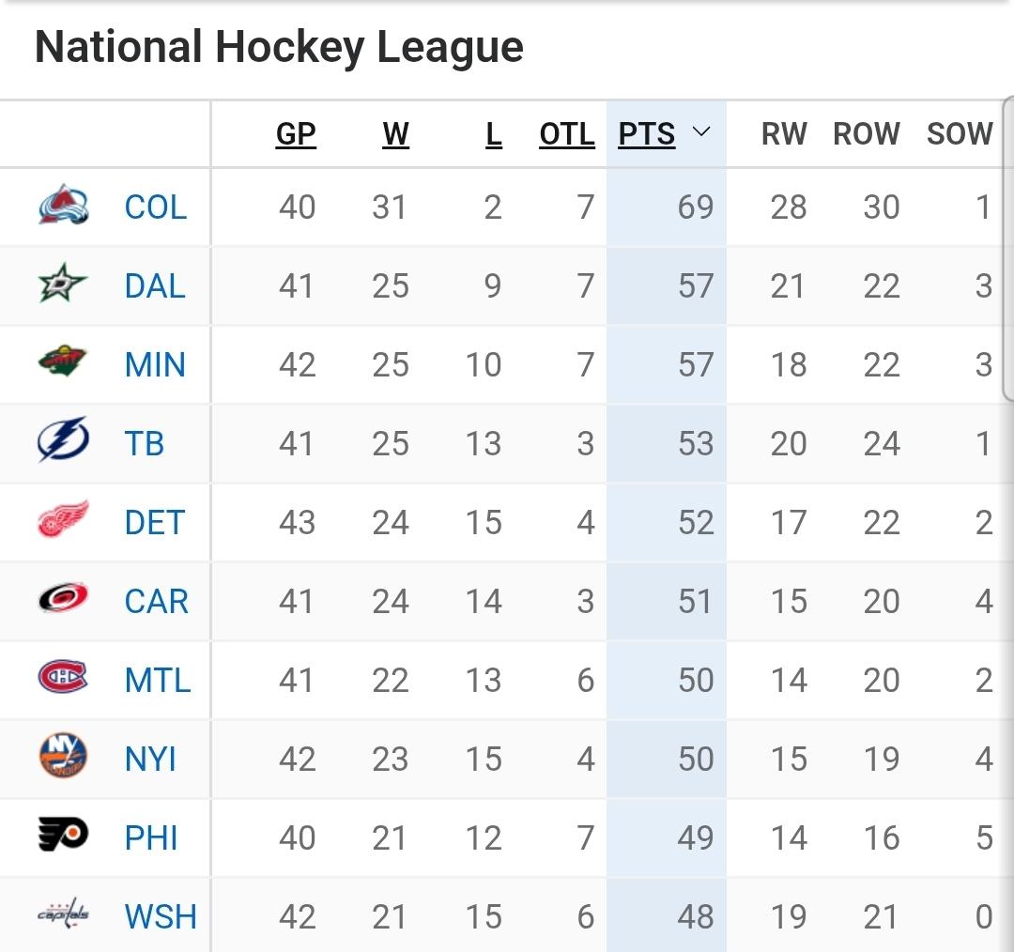Image resolution: width=1014 pixels, height=952 pixels.
Task: Click the Philadelphia Flyers logo
Action: 63,836
